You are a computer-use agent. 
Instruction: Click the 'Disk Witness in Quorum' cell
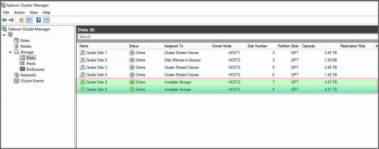[182, 60]
